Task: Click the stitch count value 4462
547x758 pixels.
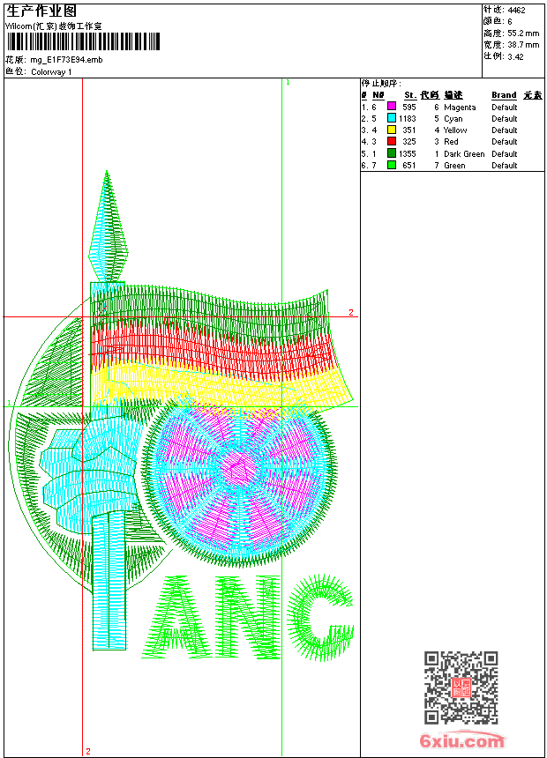Action: (516, 10)
